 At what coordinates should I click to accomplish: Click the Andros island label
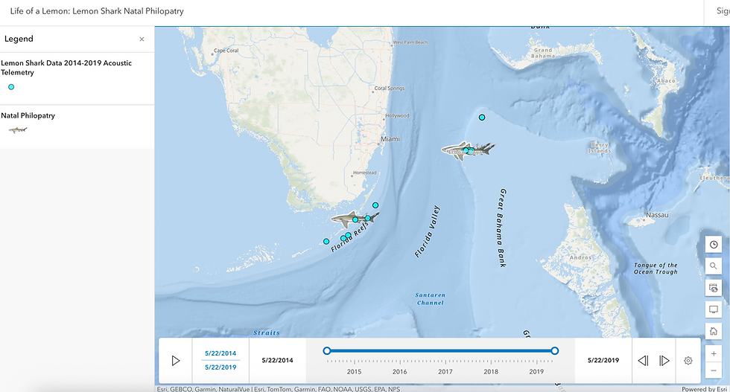point(580,257)
